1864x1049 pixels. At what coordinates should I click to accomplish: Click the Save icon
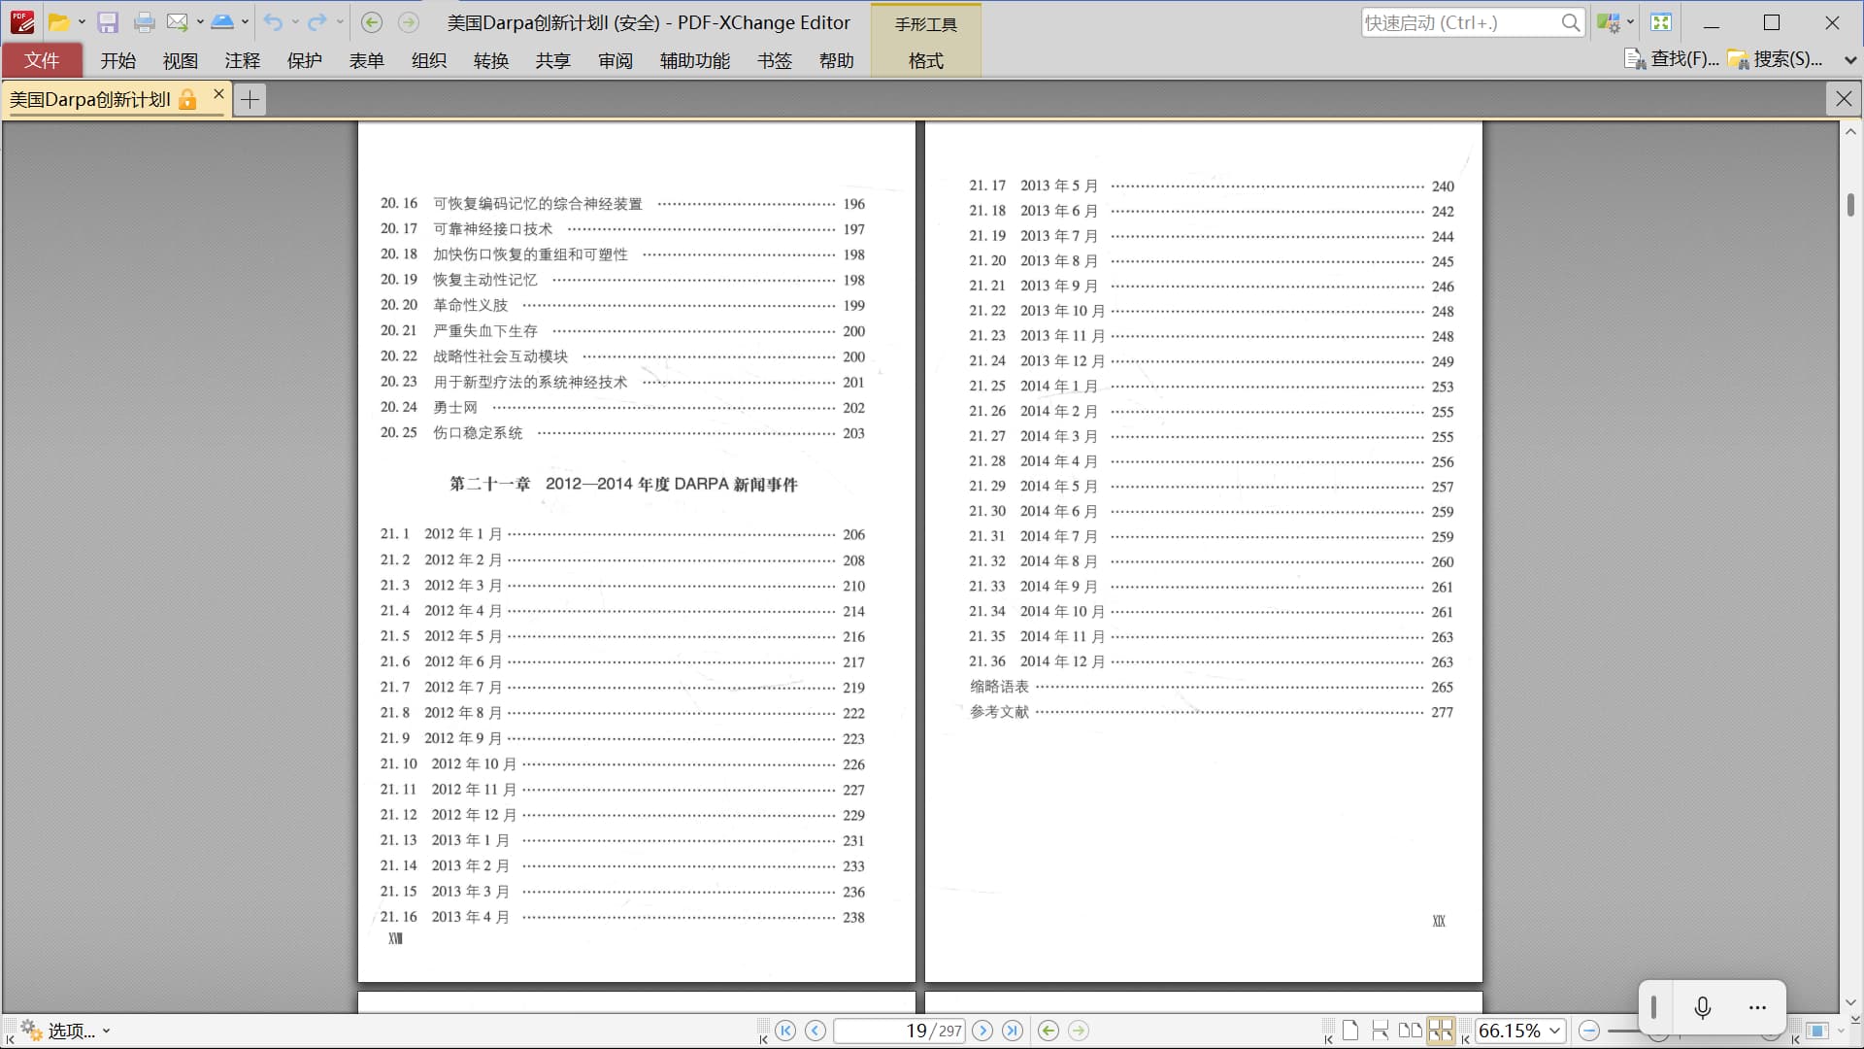point(108,22)
